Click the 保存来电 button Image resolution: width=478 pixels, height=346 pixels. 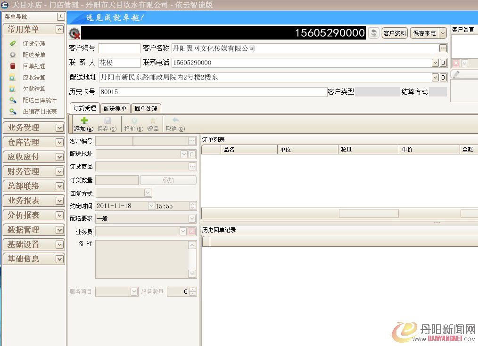425,33
